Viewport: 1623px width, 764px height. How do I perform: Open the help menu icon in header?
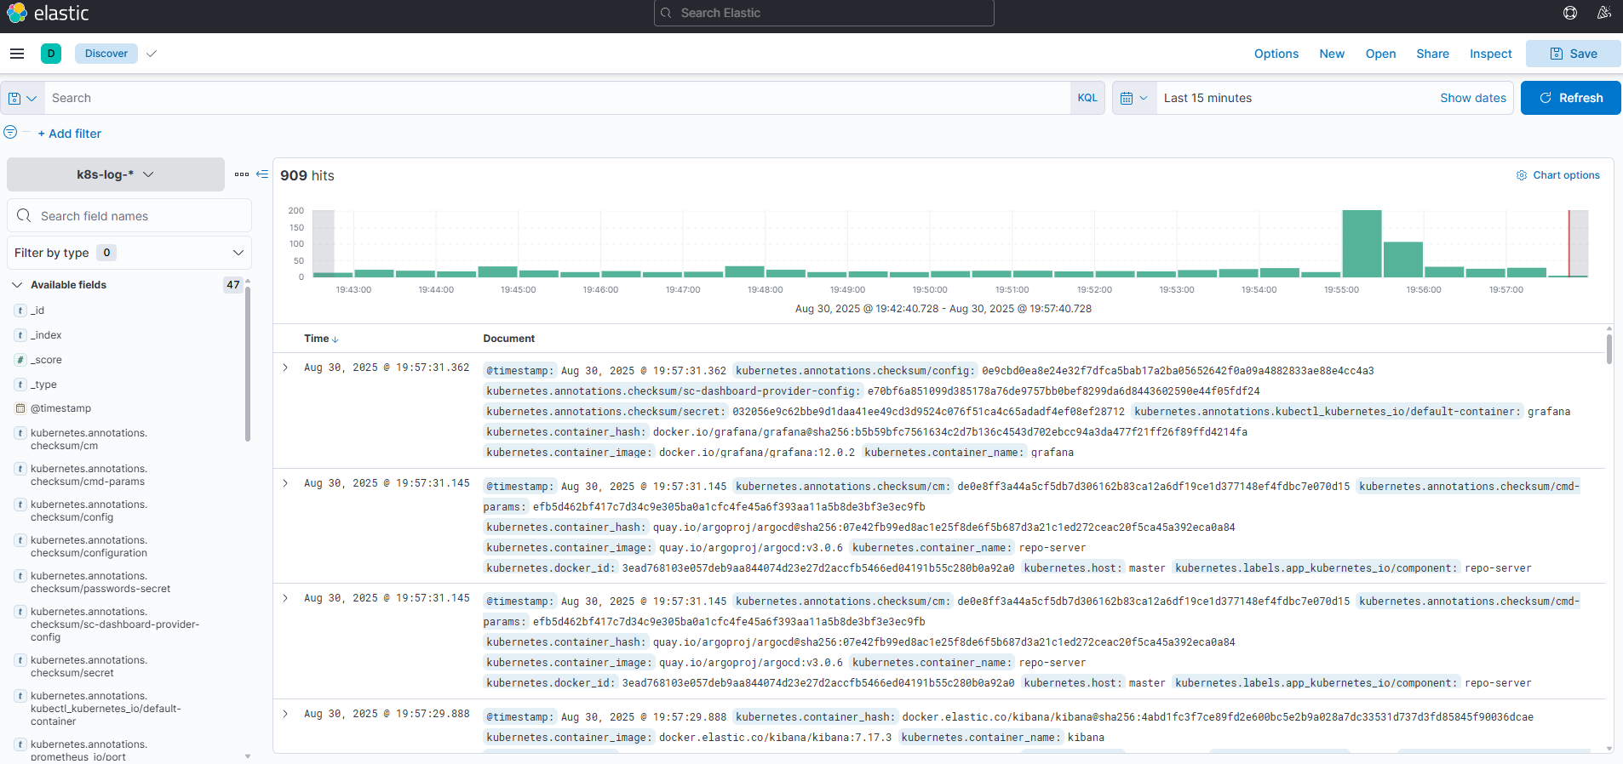[1570, 13]
